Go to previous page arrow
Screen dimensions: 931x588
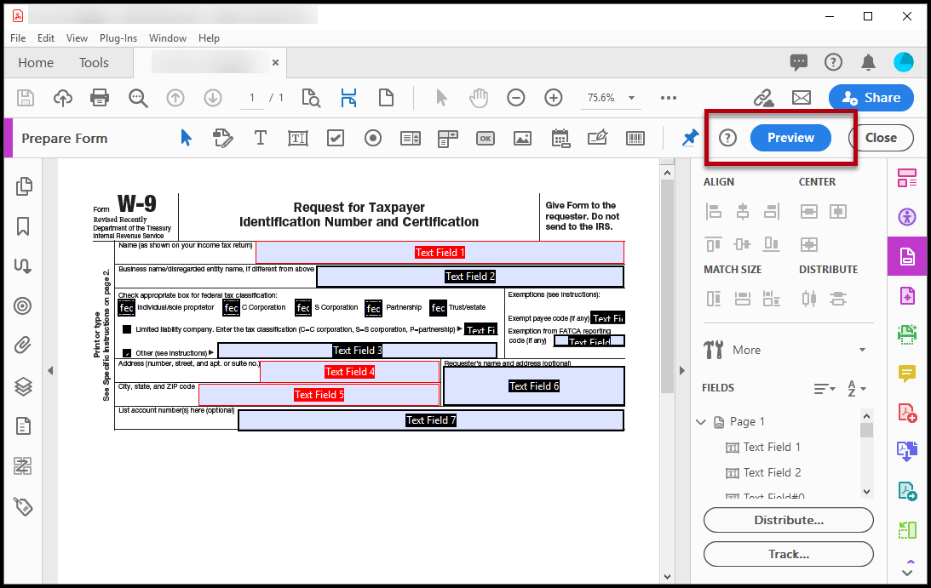coord(175,98)
